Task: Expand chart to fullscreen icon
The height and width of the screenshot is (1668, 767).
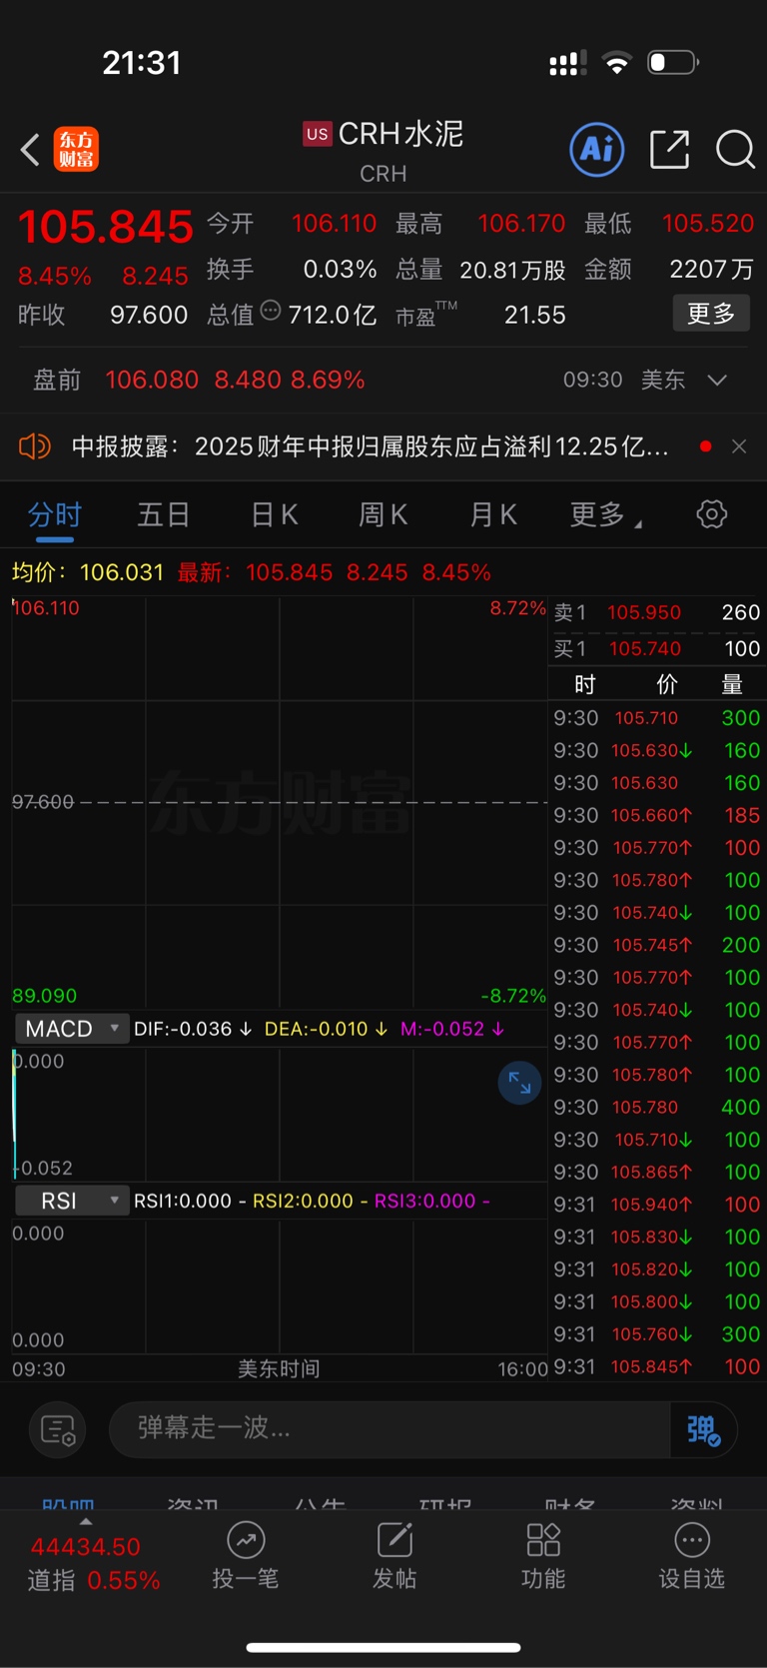Action: pos(519,1083)
